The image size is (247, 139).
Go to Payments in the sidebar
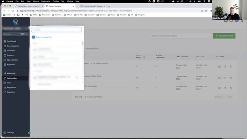pyautogui.click(x=11, y=64)
